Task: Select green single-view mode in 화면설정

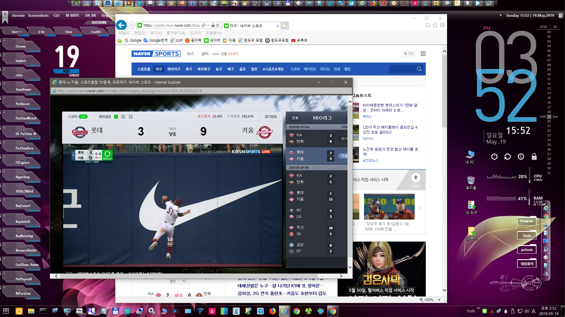Action: pos(116,117)
